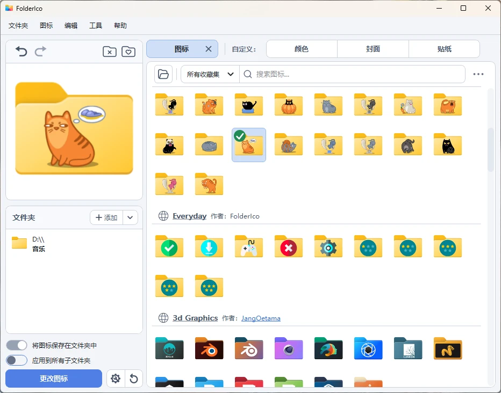Select the black cat in bowl folder icon
The image size is (501, 393).
click(248, 105)
